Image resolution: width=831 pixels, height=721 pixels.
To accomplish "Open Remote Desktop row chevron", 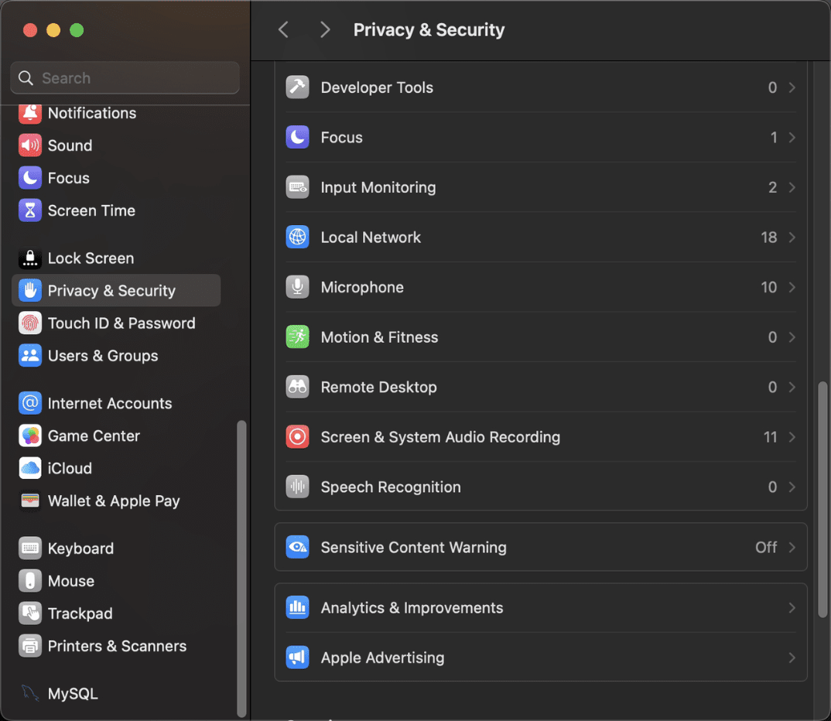I will [x=792, y=387].
